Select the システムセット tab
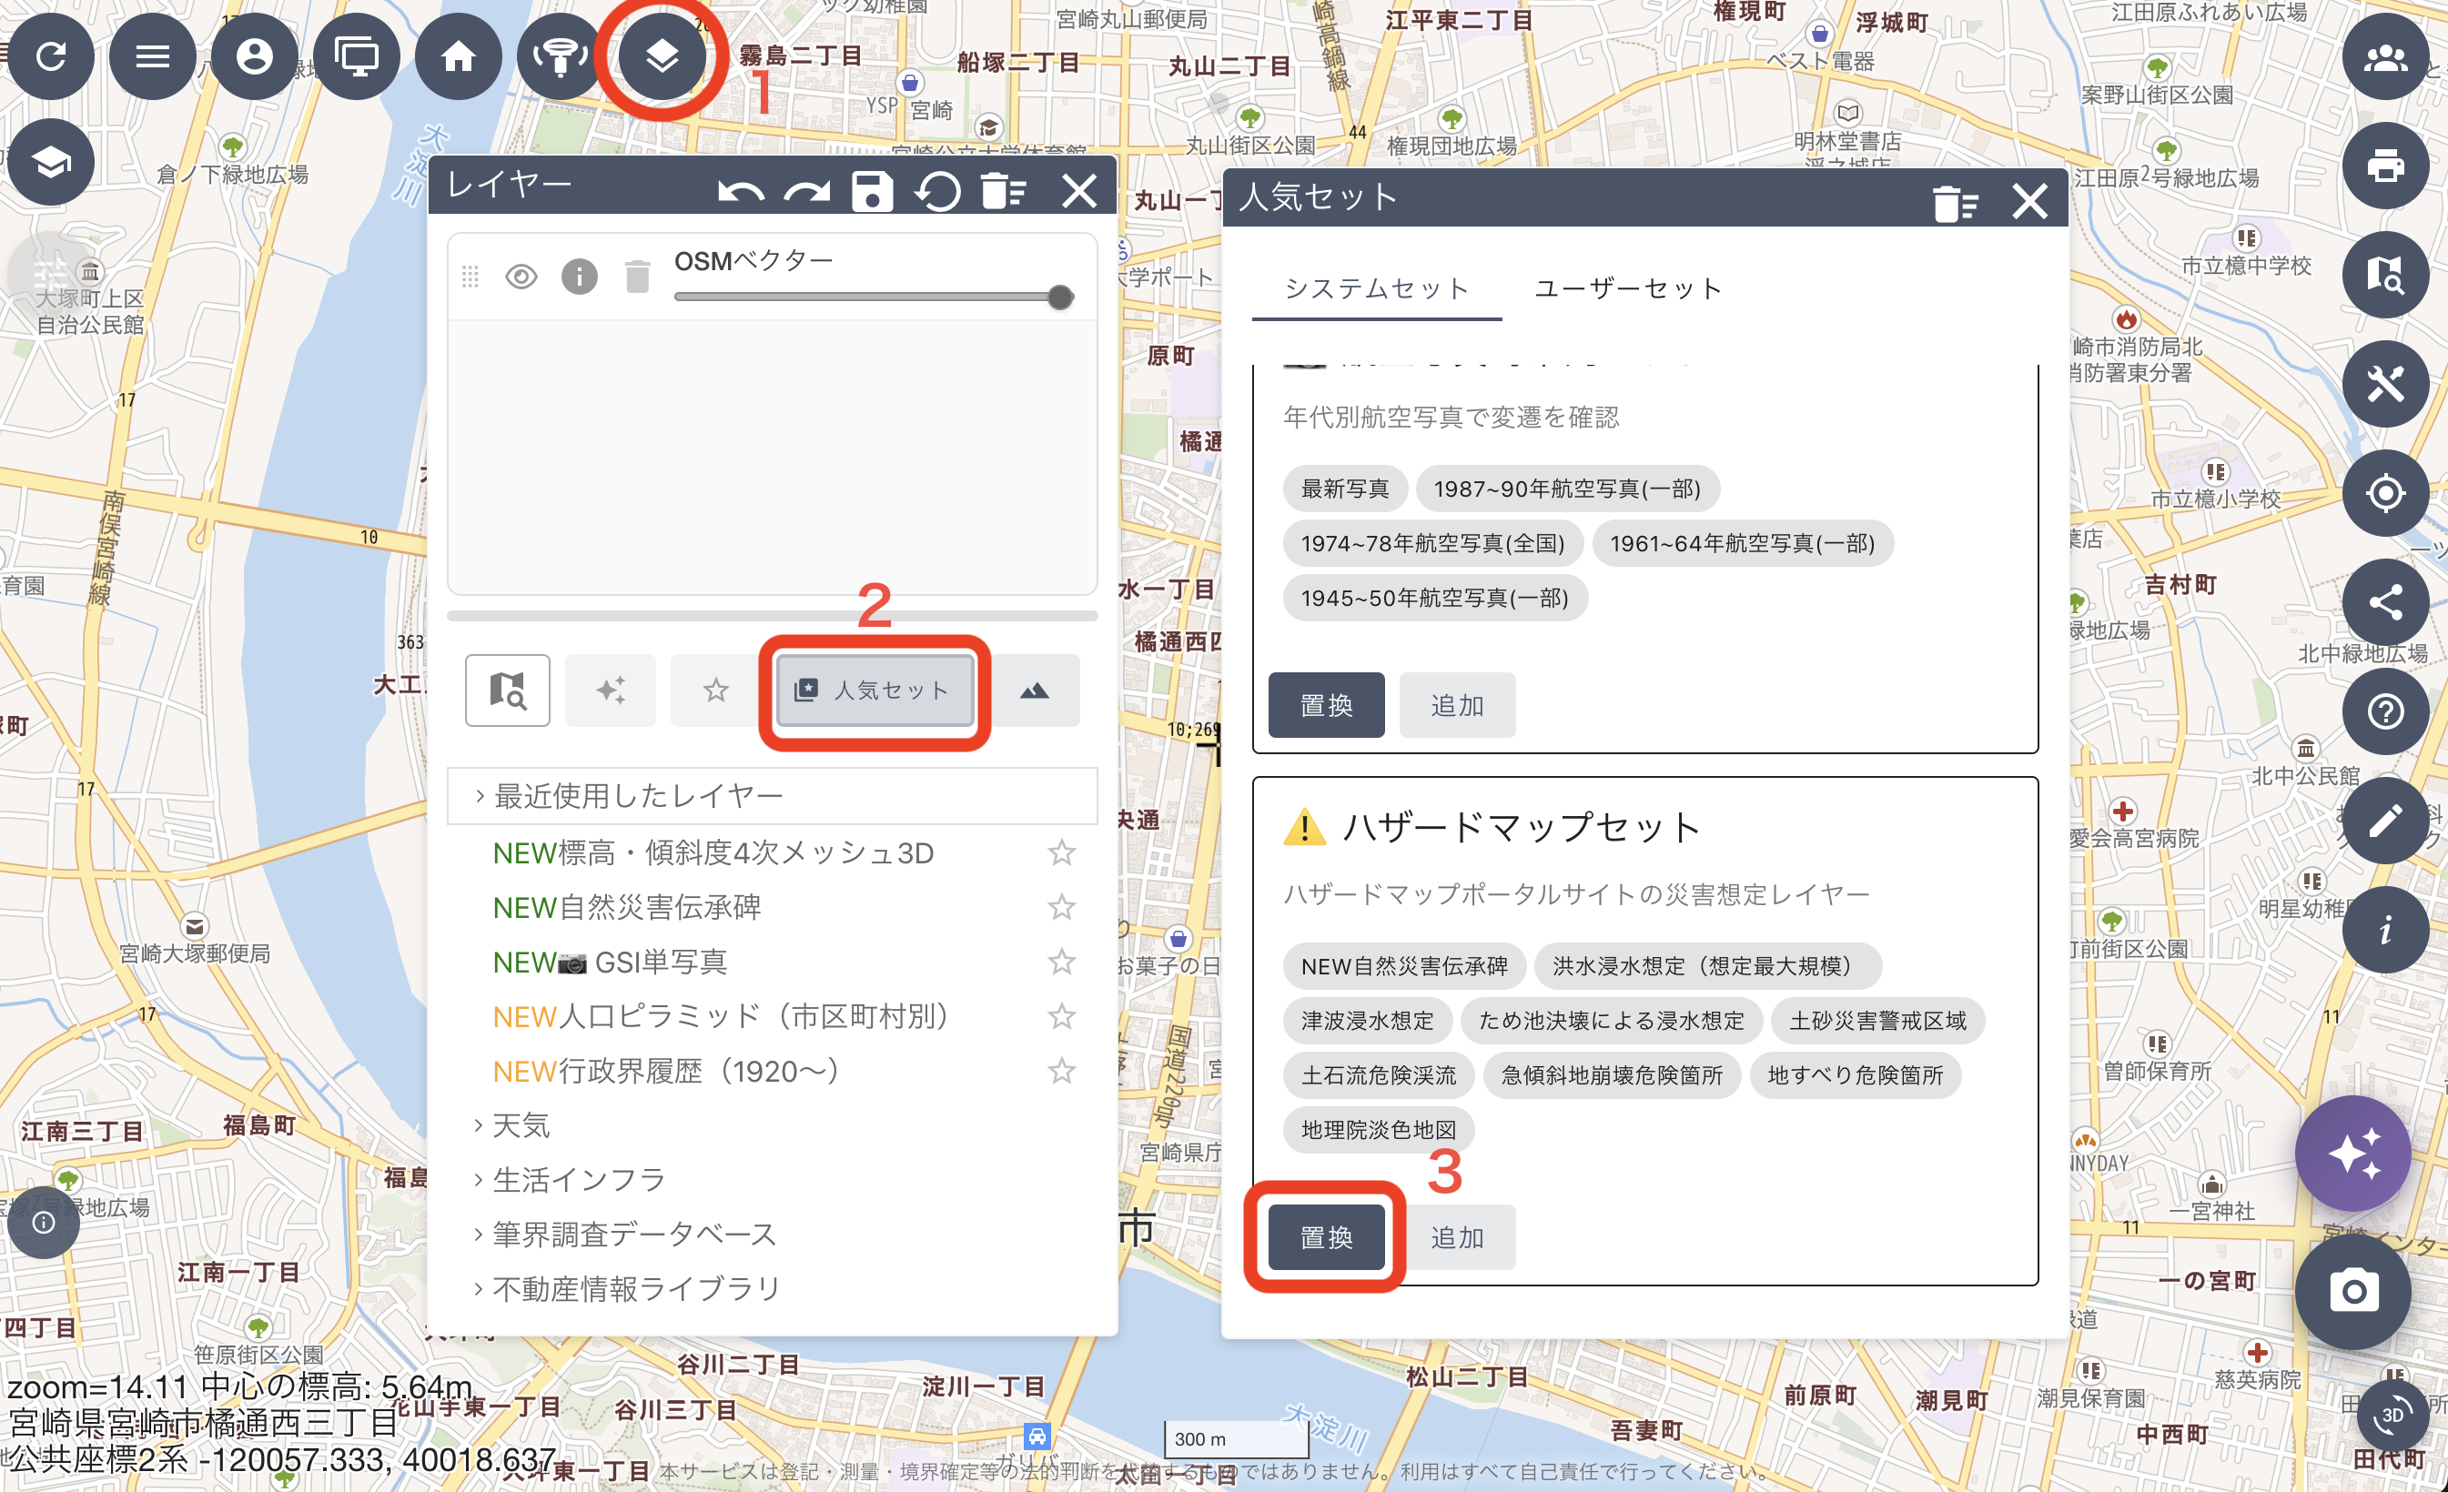 coord(1375,289)
